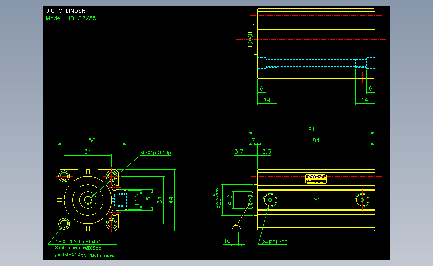This screenshot has width=433, height=266.
Task: Select the "JIG CYLINDER" title text
Action: (x=66, y=11)
